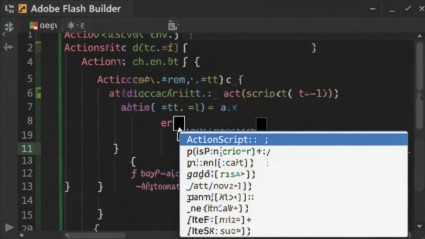The width and height of the screenshot is (425, 239).
Task: Click the small star icon in the bottom-left status bar
Action: (x=22, y=235)
